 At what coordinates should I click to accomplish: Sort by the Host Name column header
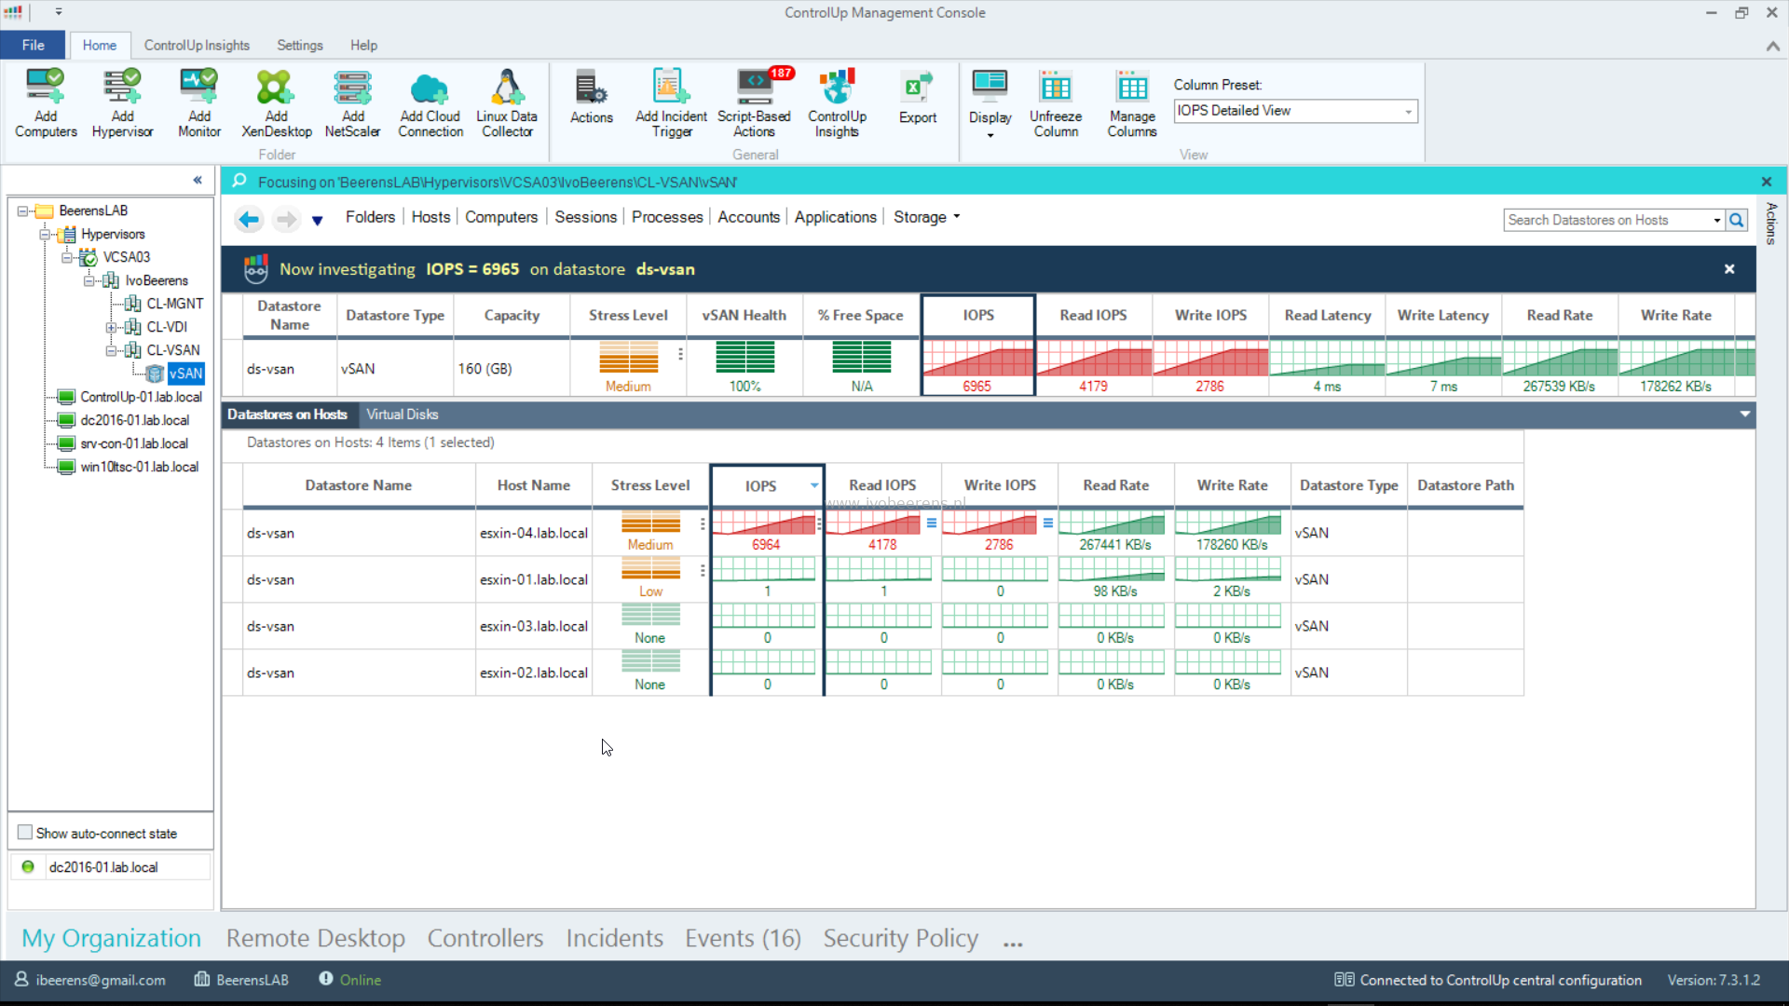click(533, 485)
